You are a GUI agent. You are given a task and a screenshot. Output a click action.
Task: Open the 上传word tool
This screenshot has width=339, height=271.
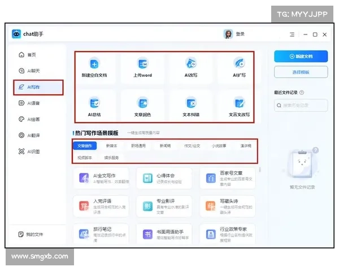(x=142, y=64)
